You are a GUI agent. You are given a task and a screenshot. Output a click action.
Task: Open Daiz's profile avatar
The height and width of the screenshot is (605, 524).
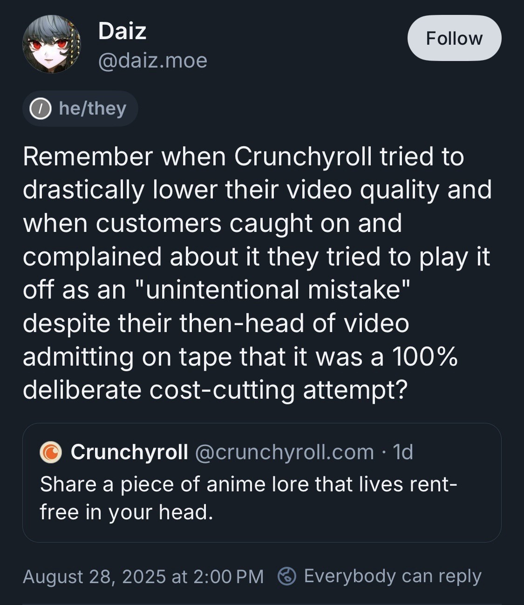[x=51, y=44]
